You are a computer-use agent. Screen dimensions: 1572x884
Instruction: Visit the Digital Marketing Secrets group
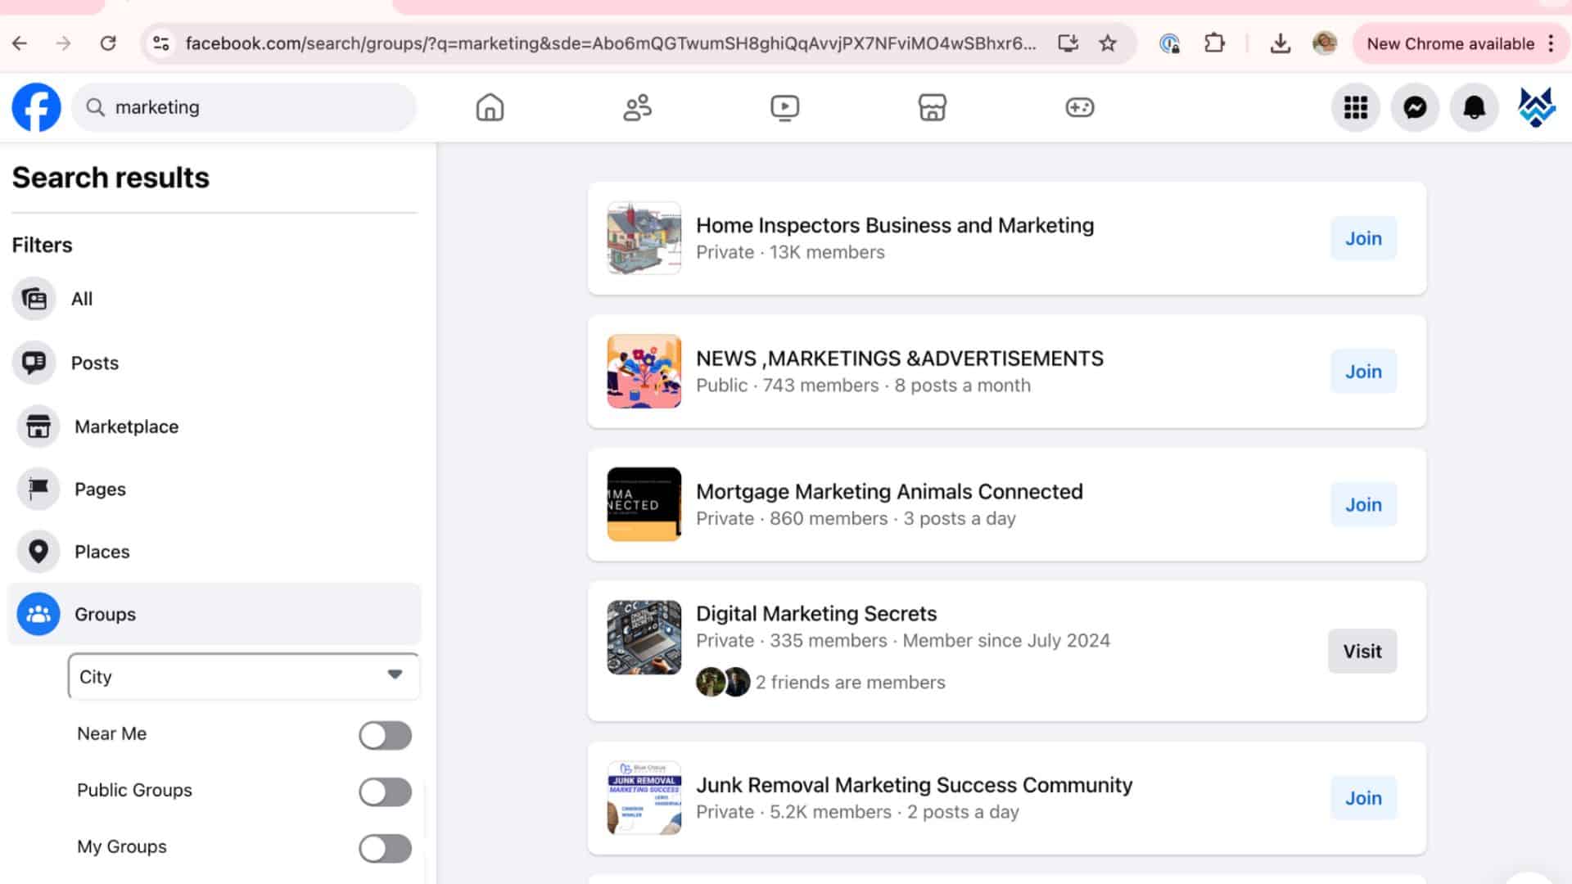coord(1362,652)
